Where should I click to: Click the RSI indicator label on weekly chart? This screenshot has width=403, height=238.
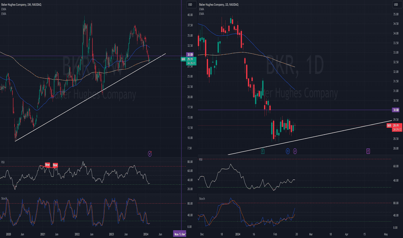[x=3, y=162]
